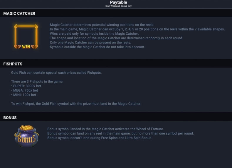Click the 'To win Fishpot' rule sentence

coord(76,104)
